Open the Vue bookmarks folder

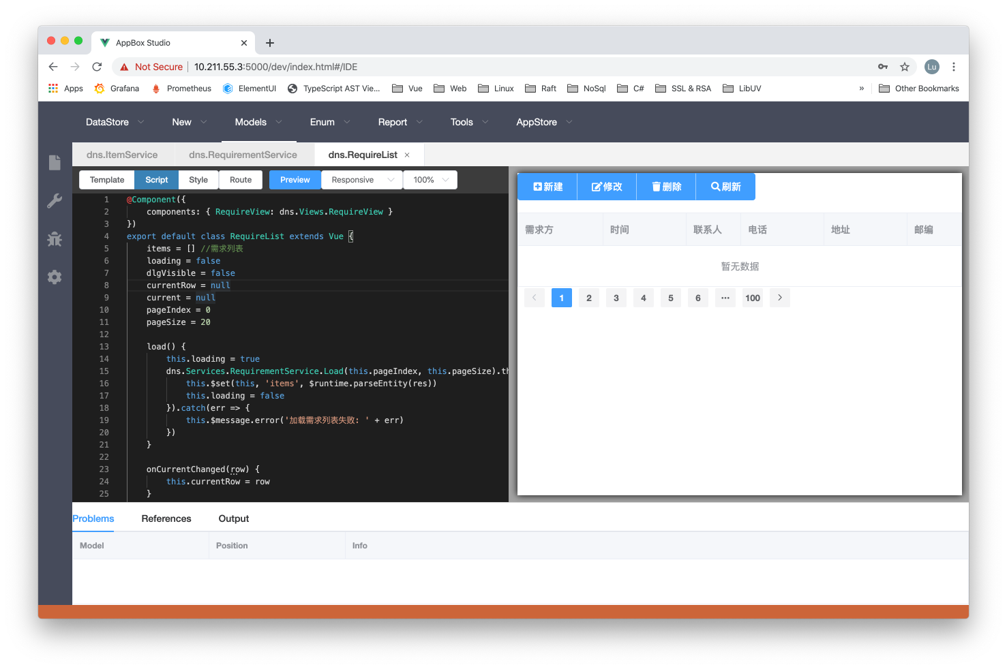[x=407, y=89]
